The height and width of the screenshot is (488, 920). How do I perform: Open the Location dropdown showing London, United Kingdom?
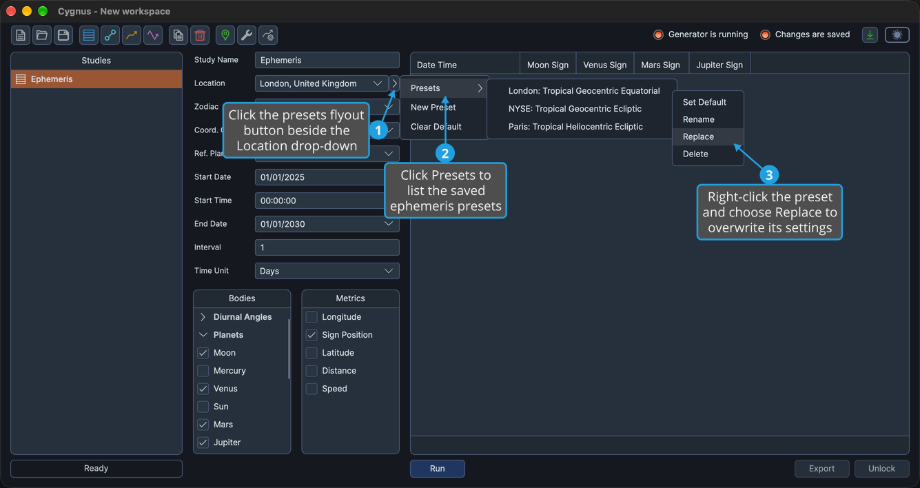[x=322, y=83]
